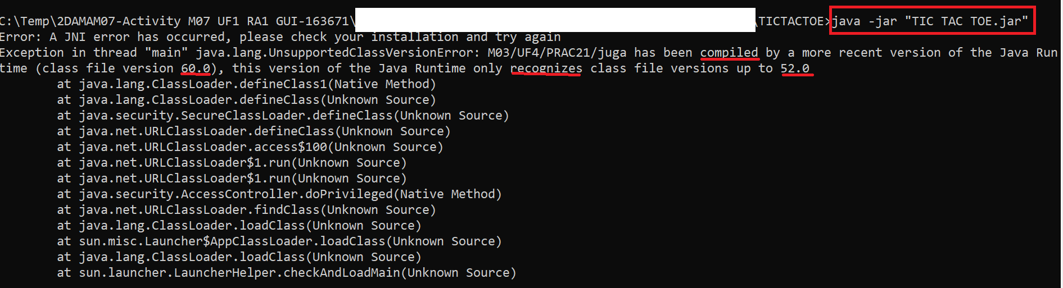Click the "A JNI error has occurred" line
1063x288 pixels.
point(281,37)
